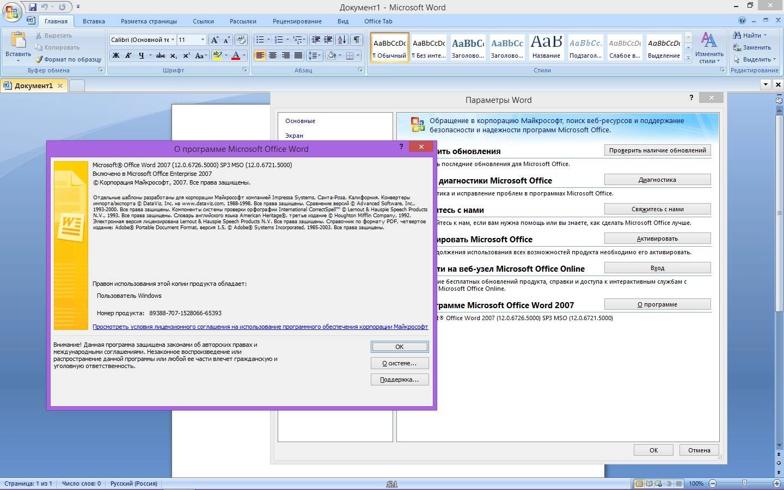Screen dimensions: 784x490
Task: Click the О системе... button
Action: (400, 363)
